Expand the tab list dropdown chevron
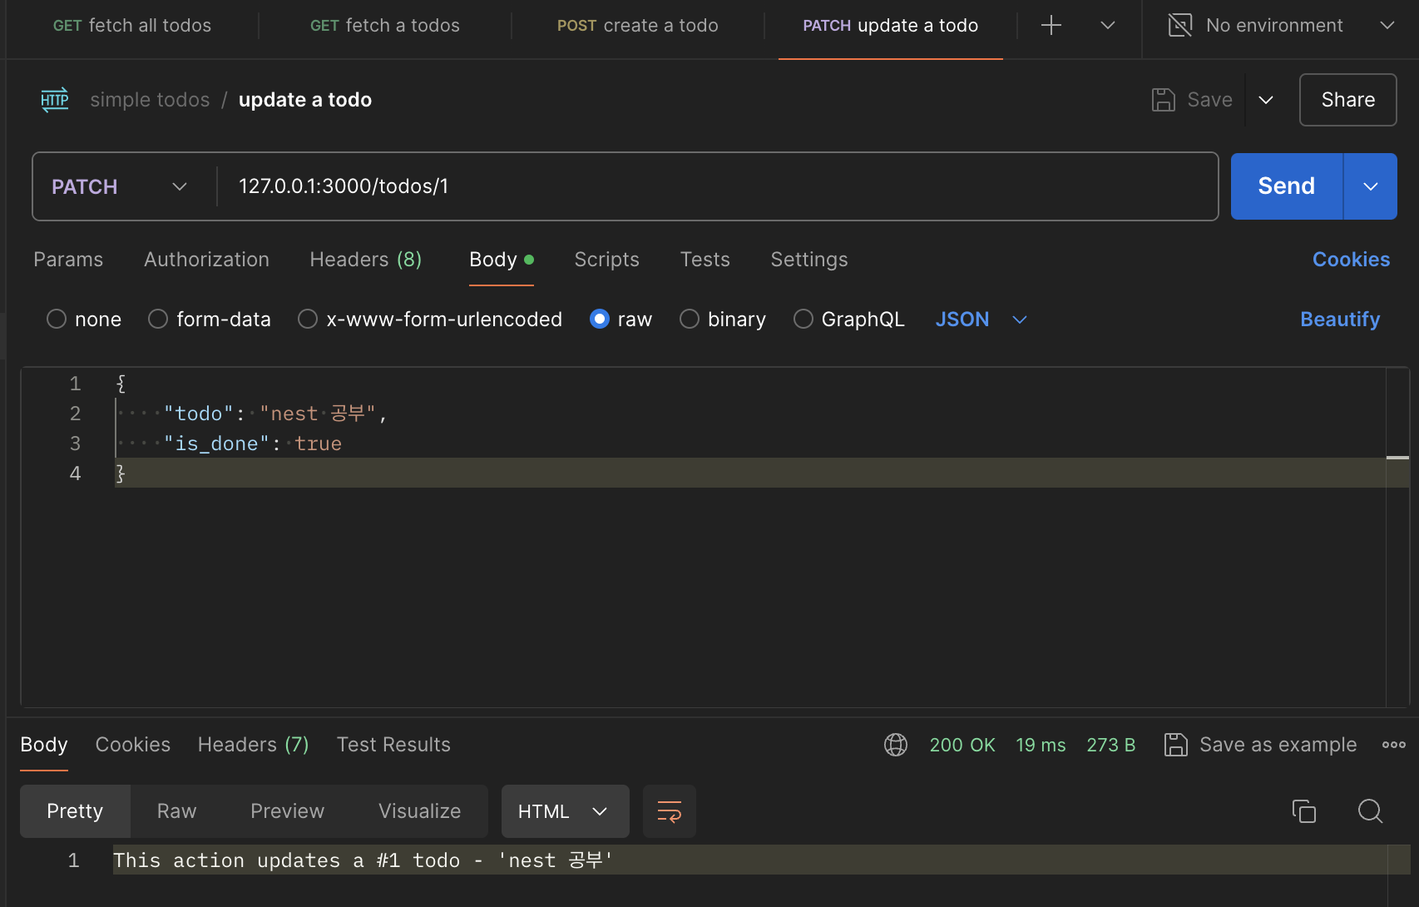Screen dimensions: 1419x907 coord(1108,26)
